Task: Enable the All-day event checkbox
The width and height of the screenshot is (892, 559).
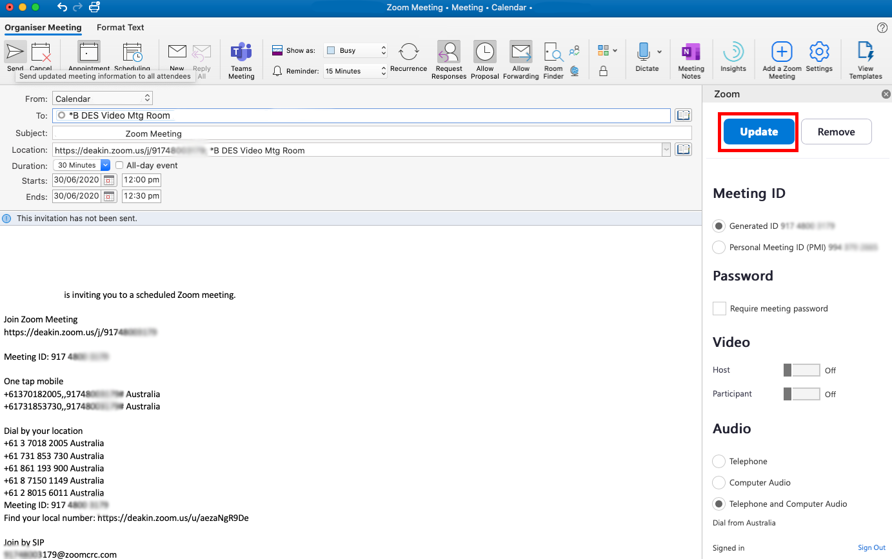Action: 119,166
